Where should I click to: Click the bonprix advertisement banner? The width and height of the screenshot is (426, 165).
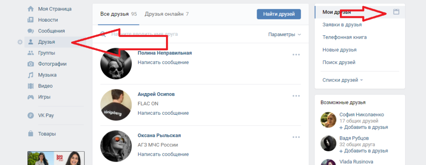(x=56, y=158)
